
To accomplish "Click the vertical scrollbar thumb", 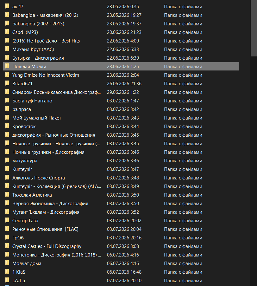I will point(254,28).
